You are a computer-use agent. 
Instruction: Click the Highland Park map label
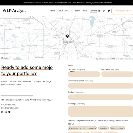[x=70, y=20]
